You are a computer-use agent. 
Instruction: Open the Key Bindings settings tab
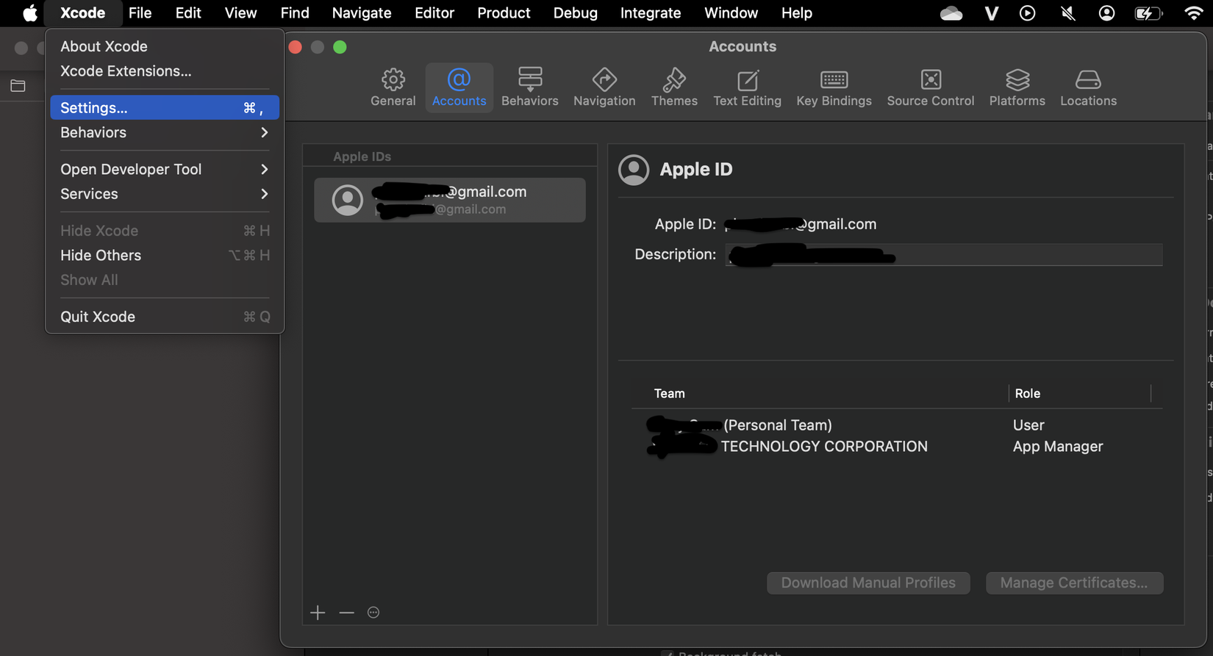pos(834,87)
